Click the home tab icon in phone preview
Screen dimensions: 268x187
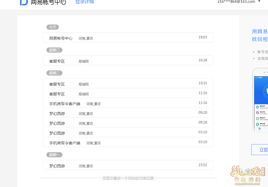[x=260, y=129]
